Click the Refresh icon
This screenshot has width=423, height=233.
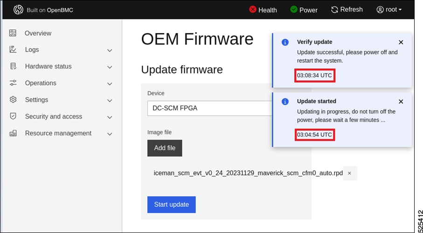click(334, 9)
